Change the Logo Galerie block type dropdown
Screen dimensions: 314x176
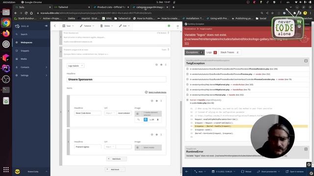click(76, 66)
